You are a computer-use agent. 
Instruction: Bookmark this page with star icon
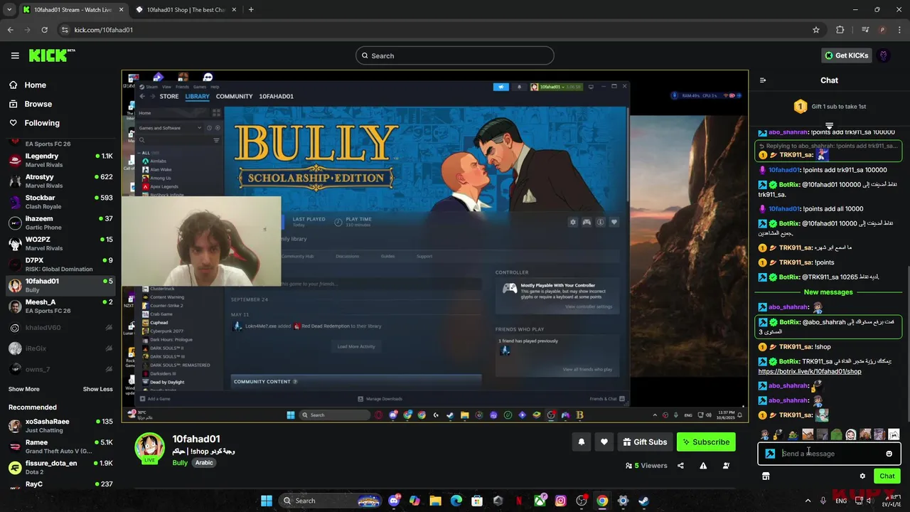[816, 30]
